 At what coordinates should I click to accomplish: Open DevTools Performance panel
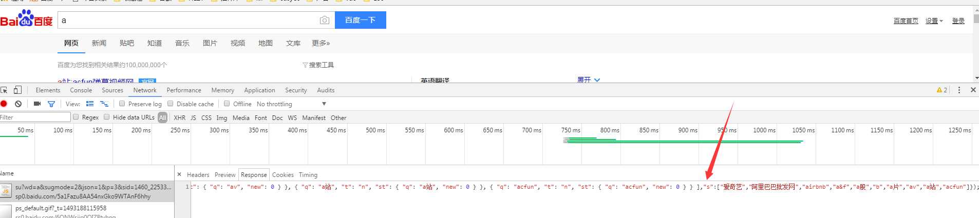pos(184,90)
